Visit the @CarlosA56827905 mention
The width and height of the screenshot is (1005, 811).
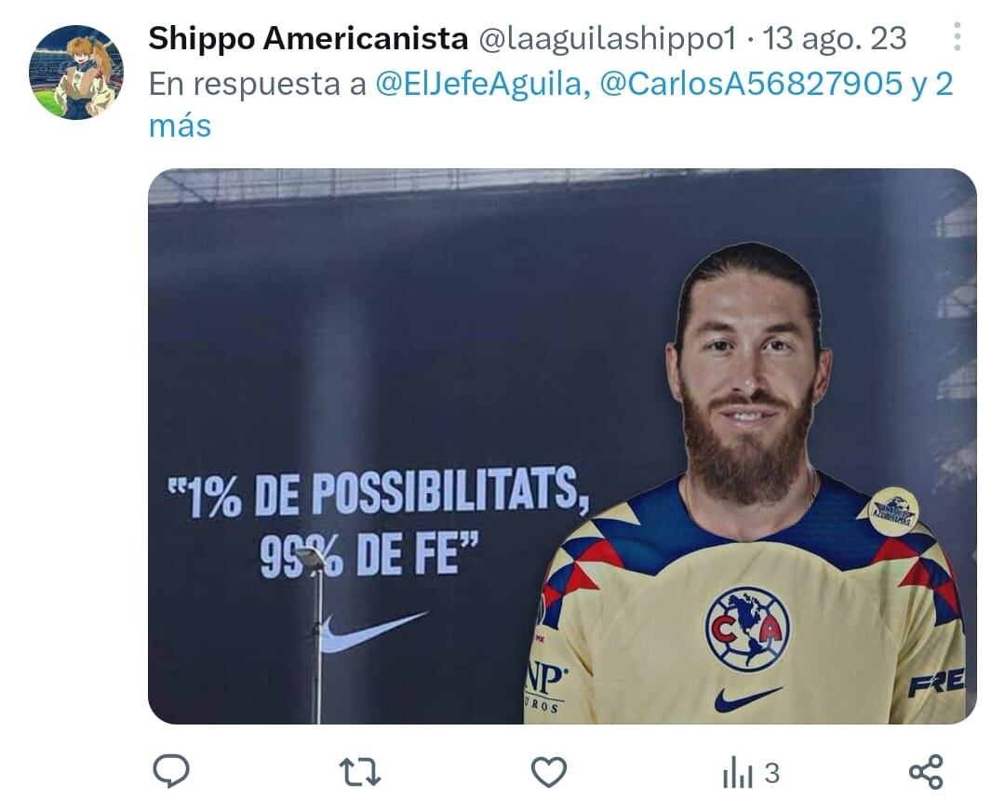coord(751,84)
